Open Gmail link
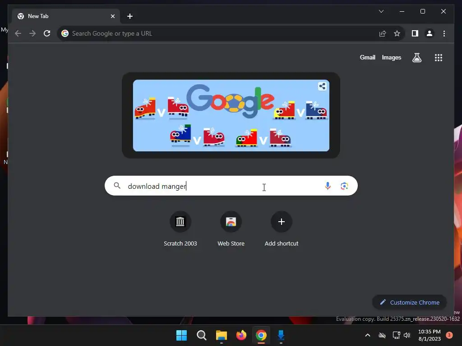The image size is (462, 346). coord(367,57)
